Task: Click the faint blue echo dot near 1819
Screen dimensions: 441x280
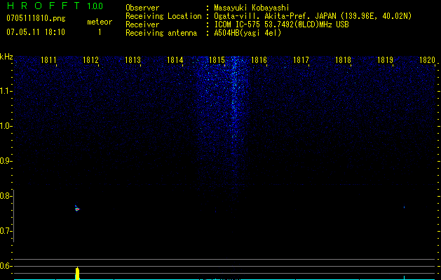Action: tap(404, 207)
